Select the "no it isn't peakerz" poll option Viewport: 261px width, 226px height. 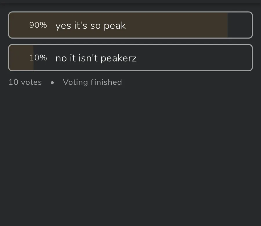point(96,58)
